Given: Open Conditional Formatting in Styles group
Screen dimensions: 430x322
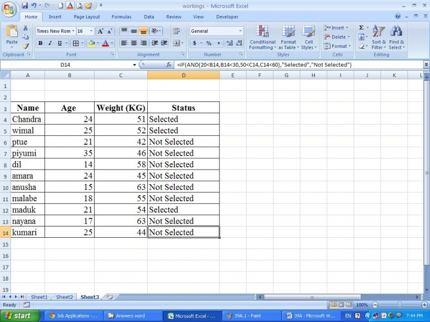Looking at the screenshot, I should (262, 37).
